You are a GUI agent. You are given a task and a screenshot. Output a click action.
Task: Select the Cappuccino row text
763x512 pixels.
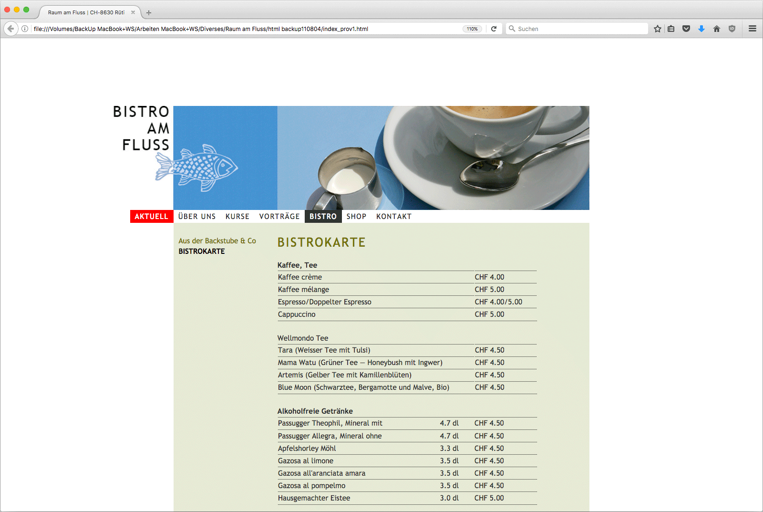click(x=297, y=314)
